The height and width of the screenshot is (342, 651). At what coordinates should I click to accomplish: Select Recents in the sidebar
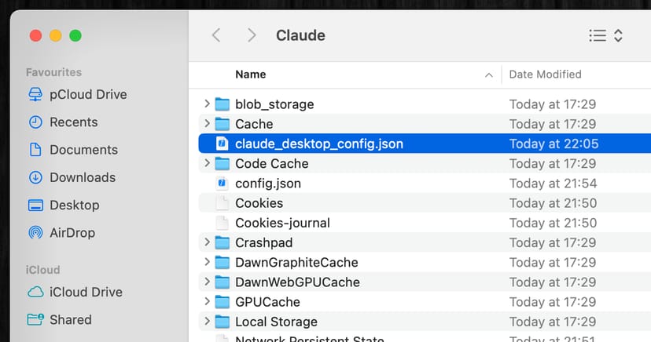tap(73, 122)
